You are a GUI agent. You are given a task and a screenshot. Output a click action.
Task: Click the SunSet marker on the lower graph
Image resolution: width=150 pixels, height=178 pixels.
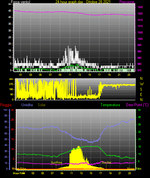(106, 163)
